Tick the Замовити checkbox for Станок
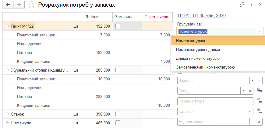 point(118,114)
